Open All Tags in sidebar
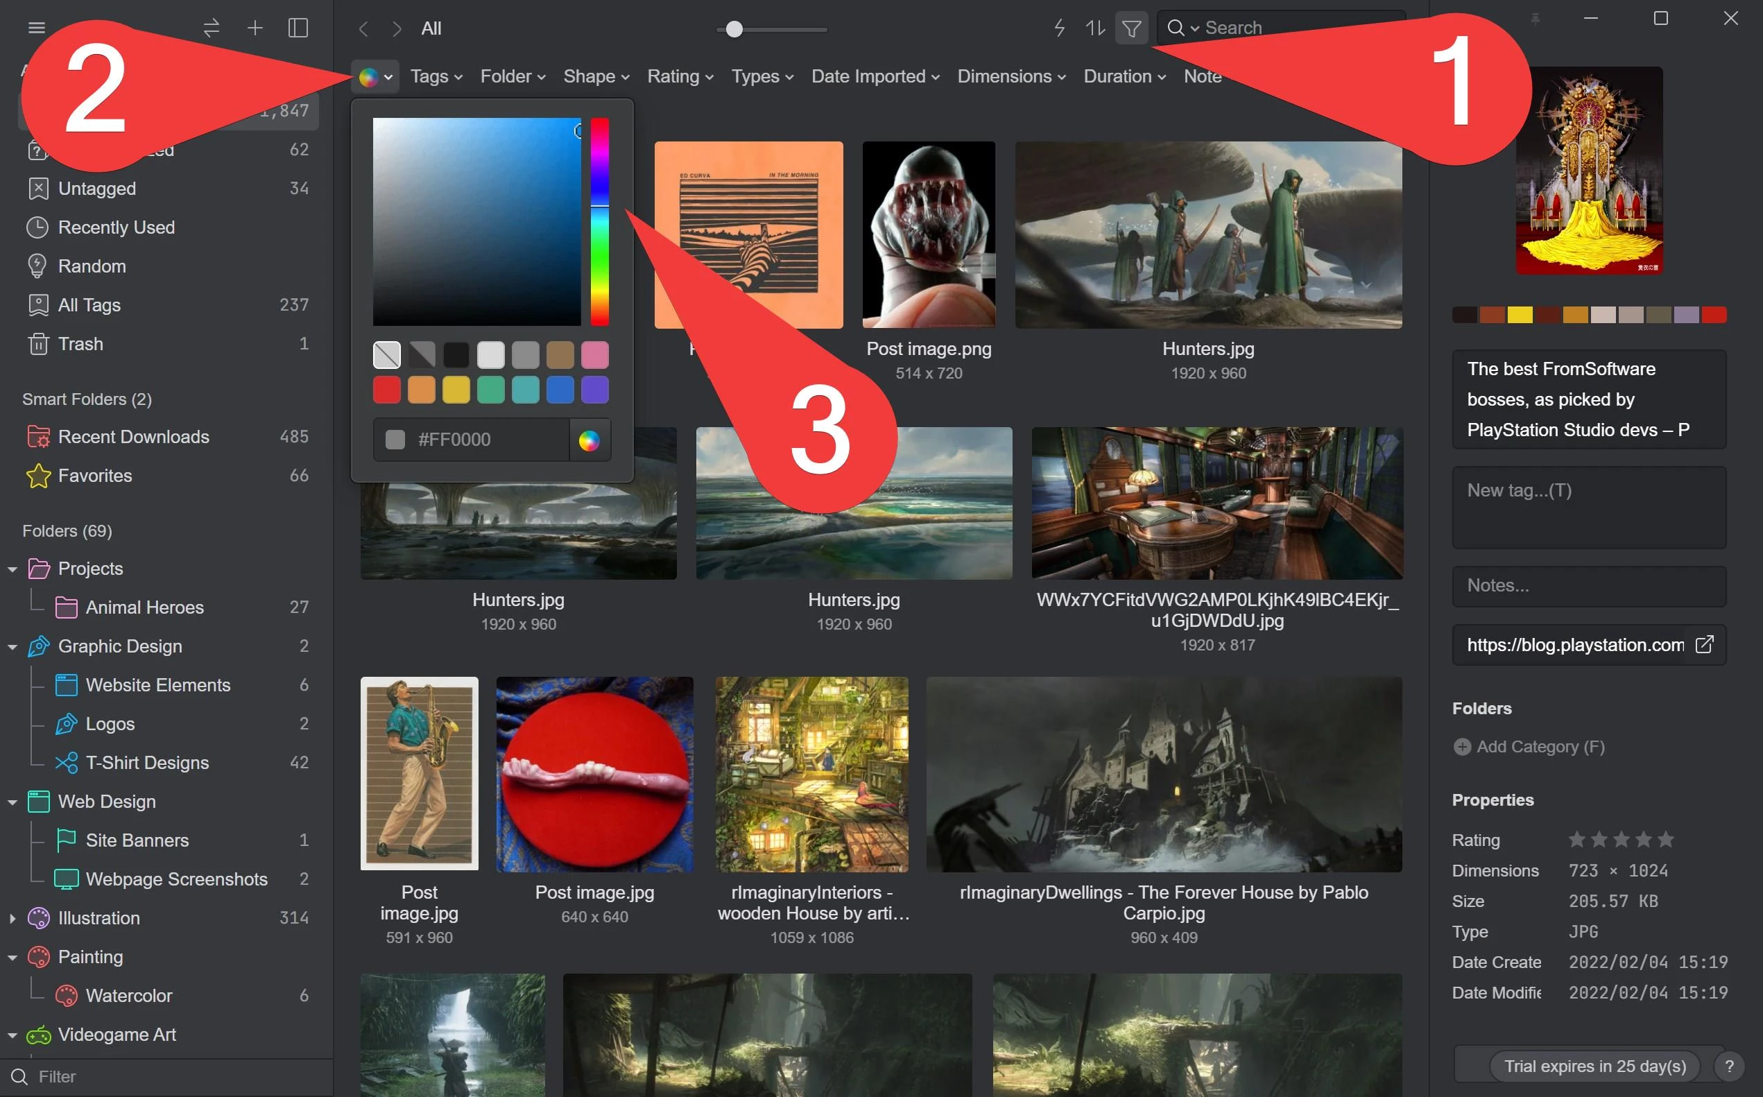The image size is (1763, 1097). 169,304
